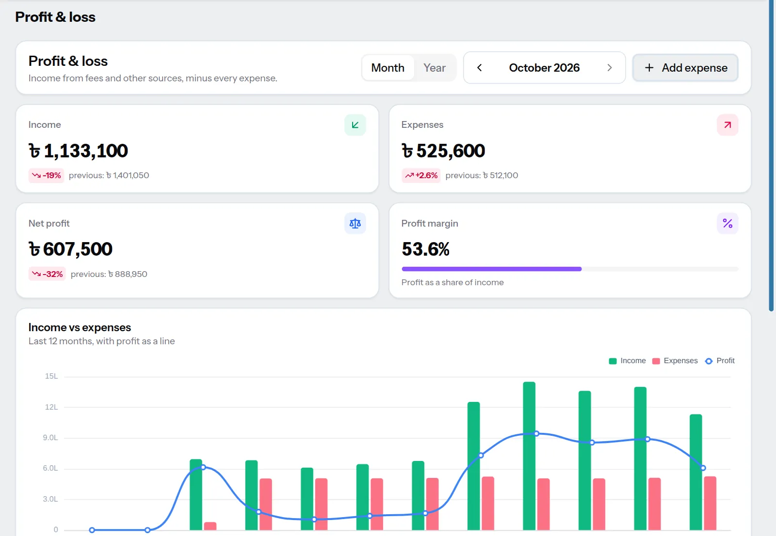Toggle Profit line in chart legend
This screenshot has height=536, width=776.
[720, 361]
